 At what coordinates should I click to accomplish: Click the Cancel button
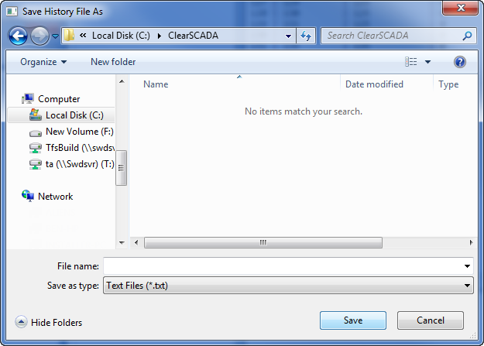click(x=431, y=320)
